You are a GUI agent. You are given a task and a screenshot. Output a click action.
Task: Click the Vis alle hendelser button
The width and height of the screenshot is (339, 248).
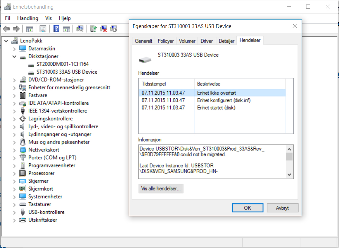coord(161,189)
